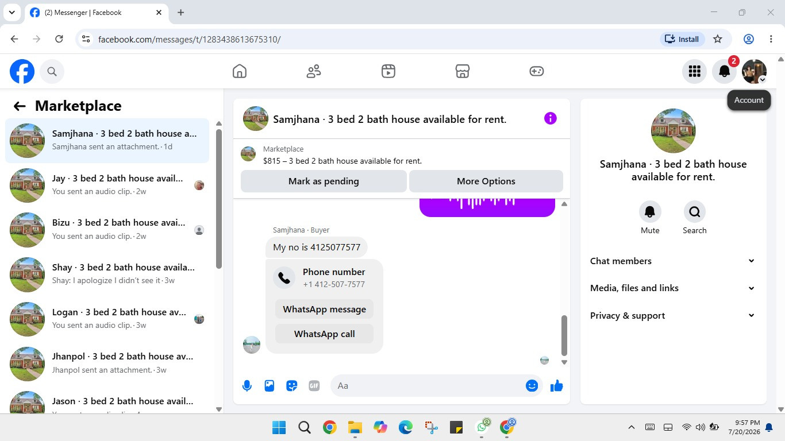Open Chrome's three-dot menu

point(771,39)
